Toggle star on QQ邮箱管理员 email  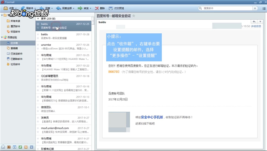point(38,80)
